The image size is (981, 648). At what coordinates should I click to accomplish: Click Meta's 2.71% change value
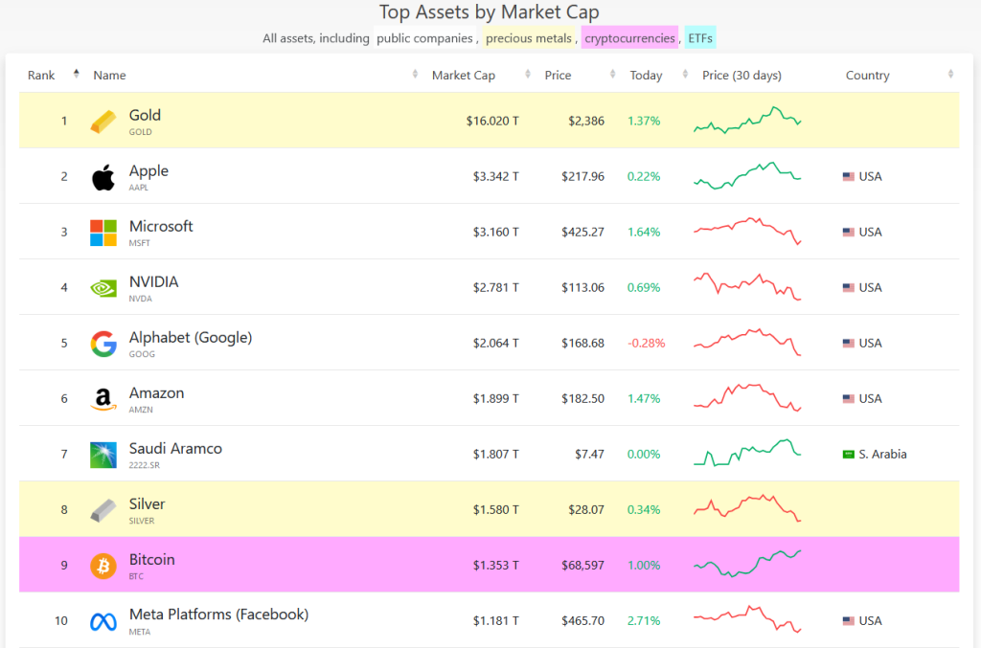[644, 621]
